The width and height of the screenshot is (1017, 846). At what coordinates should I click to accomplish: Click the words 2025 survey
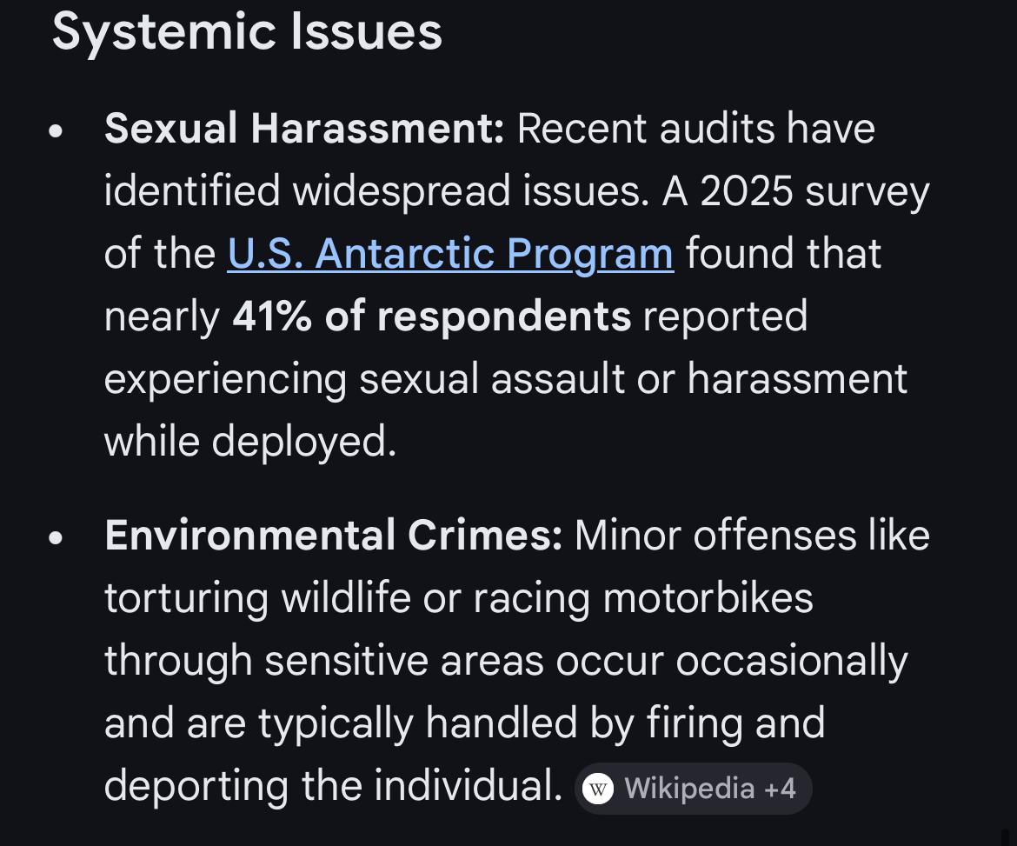coord(814,191)
